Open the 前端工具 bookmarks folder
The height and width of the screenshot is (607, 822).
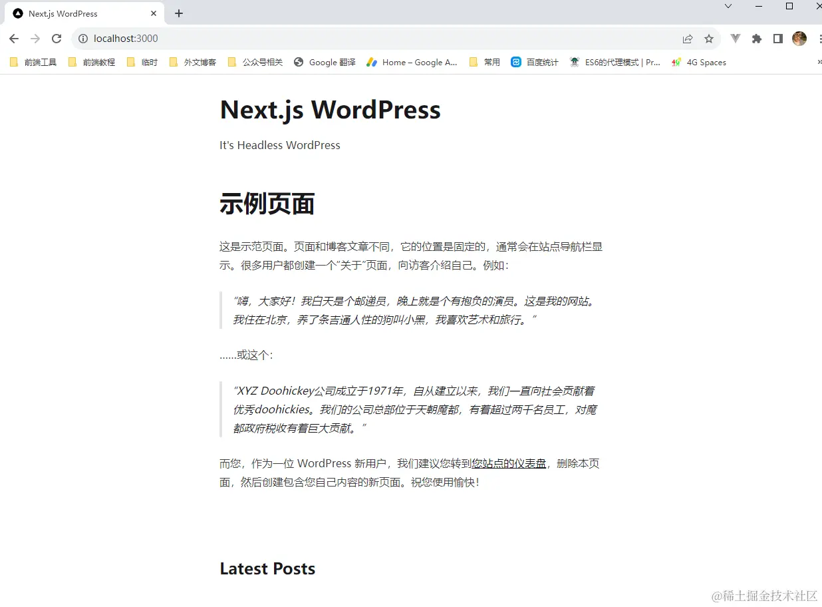(33, 62)
